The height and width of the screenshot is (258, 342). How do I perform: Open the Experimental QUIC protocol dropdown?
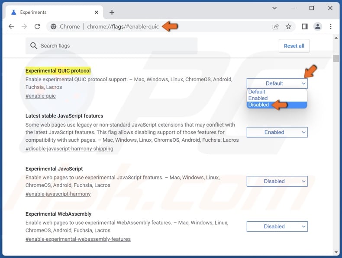(277, 83)
